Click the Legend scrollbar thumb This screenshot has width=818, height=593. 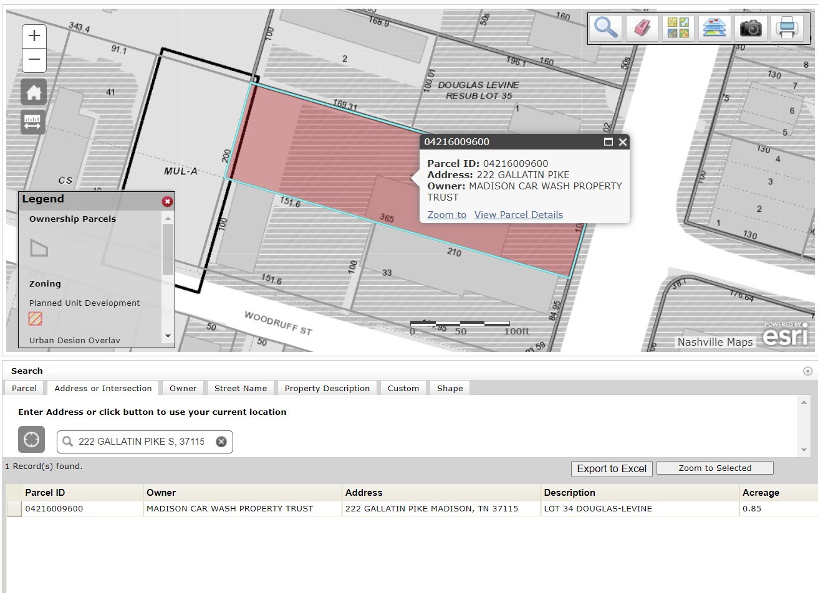click(x=168, y=249)
